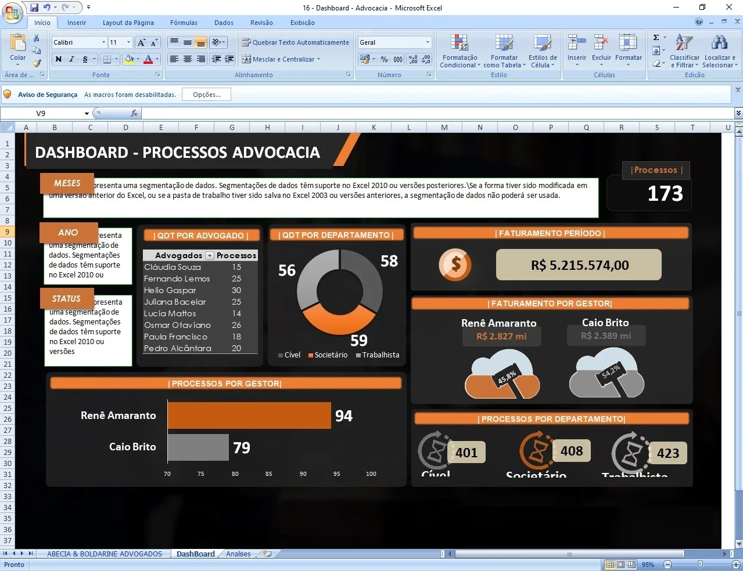Toggle bold N formatting

click(58, 59)
